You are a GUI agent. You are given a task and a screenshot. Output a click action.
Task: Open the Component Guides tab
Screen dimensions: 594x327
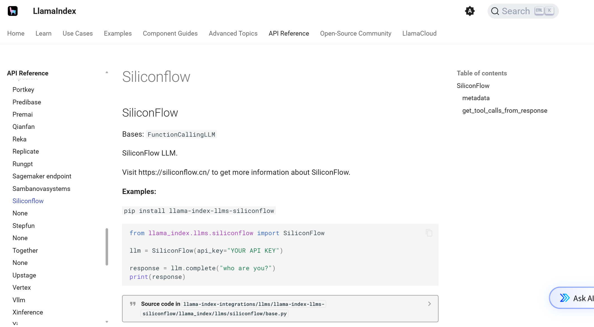(170, 33)
